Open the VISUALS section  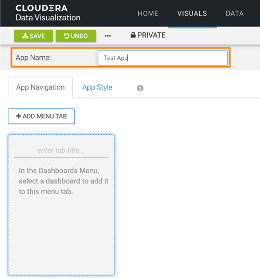(192, 14)
